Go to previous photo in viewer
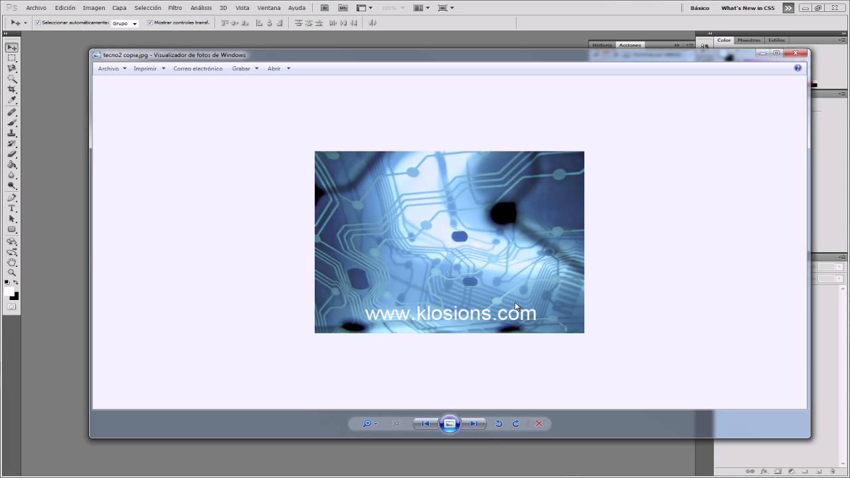 click(425, 424)
